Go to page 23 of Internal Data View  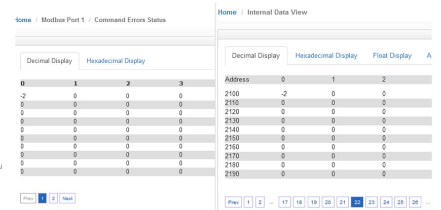point(372,202)
